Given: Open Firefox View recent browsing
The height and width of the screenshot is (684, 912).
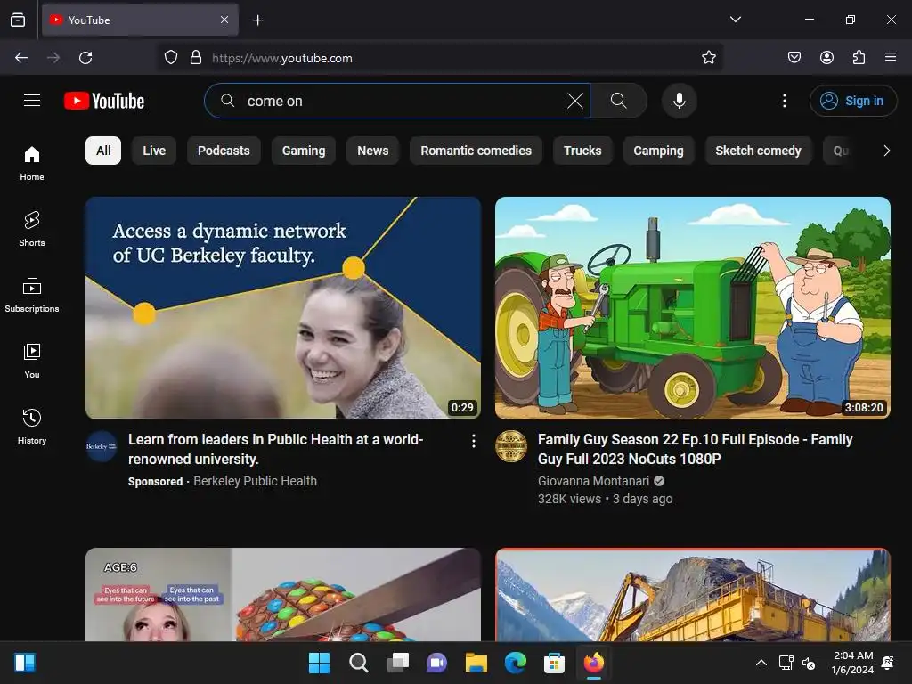Looking at the screenshot, I should [18, 20].
